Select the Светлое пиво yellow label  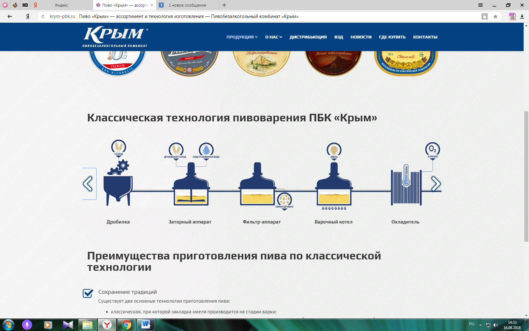click(x=406, y=63)
